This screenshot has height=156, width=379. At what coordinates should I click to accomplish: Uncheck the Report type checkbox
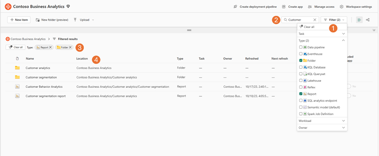[301, 94]
